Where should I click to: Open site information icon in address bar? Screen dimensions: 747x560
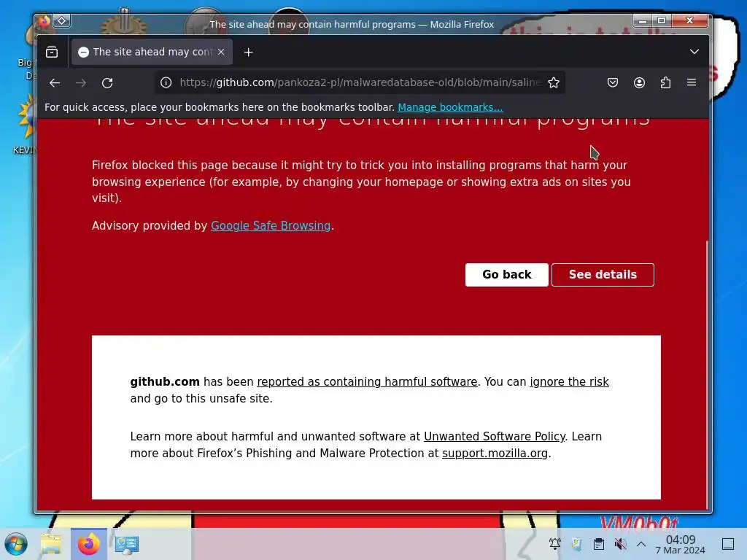click(166, 82)
